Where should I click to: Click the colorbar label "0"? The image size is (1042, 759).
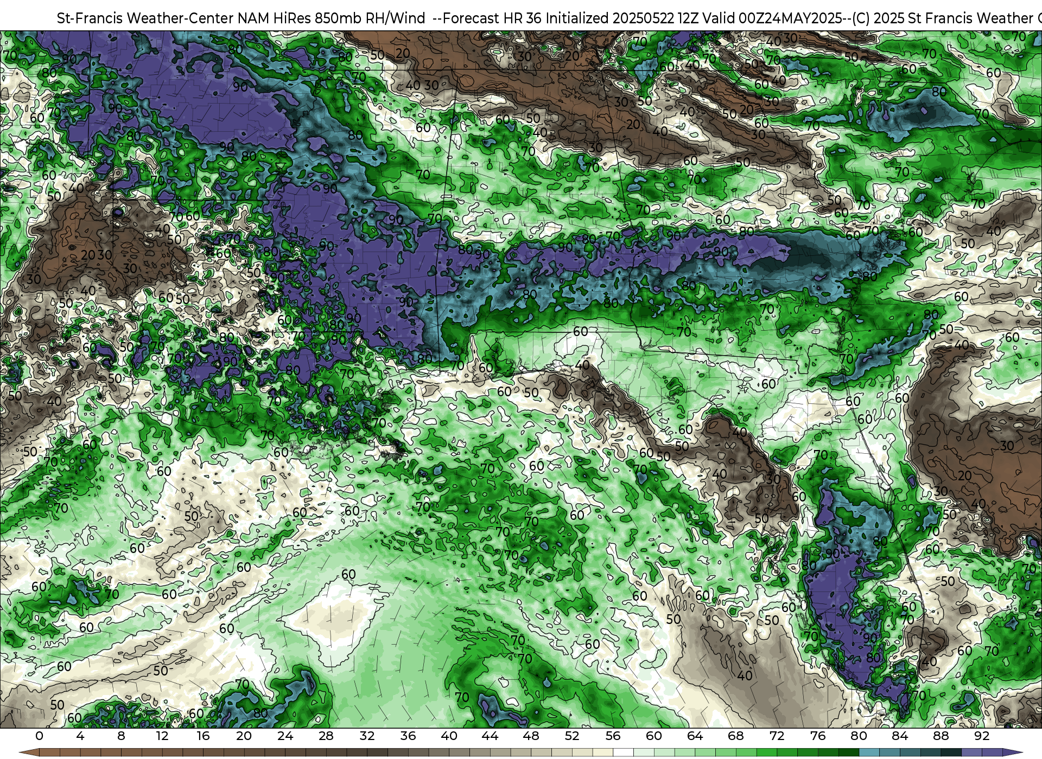point(39,736)
